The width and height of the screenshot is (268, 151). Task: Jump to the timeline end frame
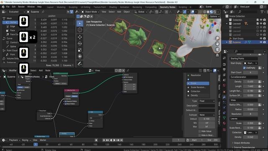coord(121,140)
